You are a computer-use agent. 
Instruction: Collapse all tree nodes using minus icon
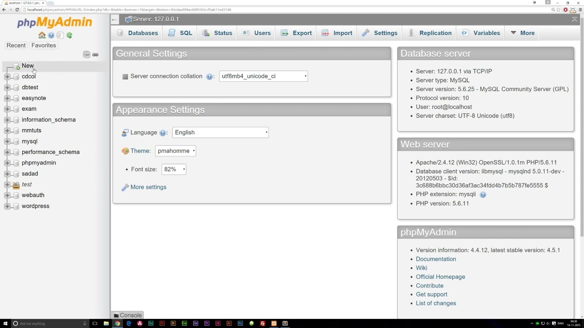point(87,55)
